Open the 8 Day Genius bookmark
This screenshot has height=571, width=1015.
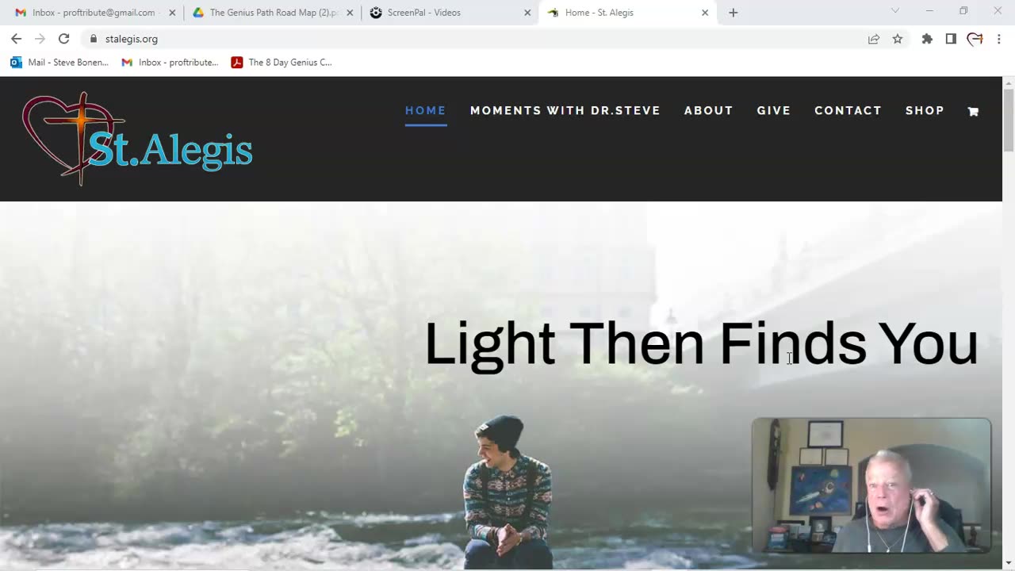[x=282, y=63]
